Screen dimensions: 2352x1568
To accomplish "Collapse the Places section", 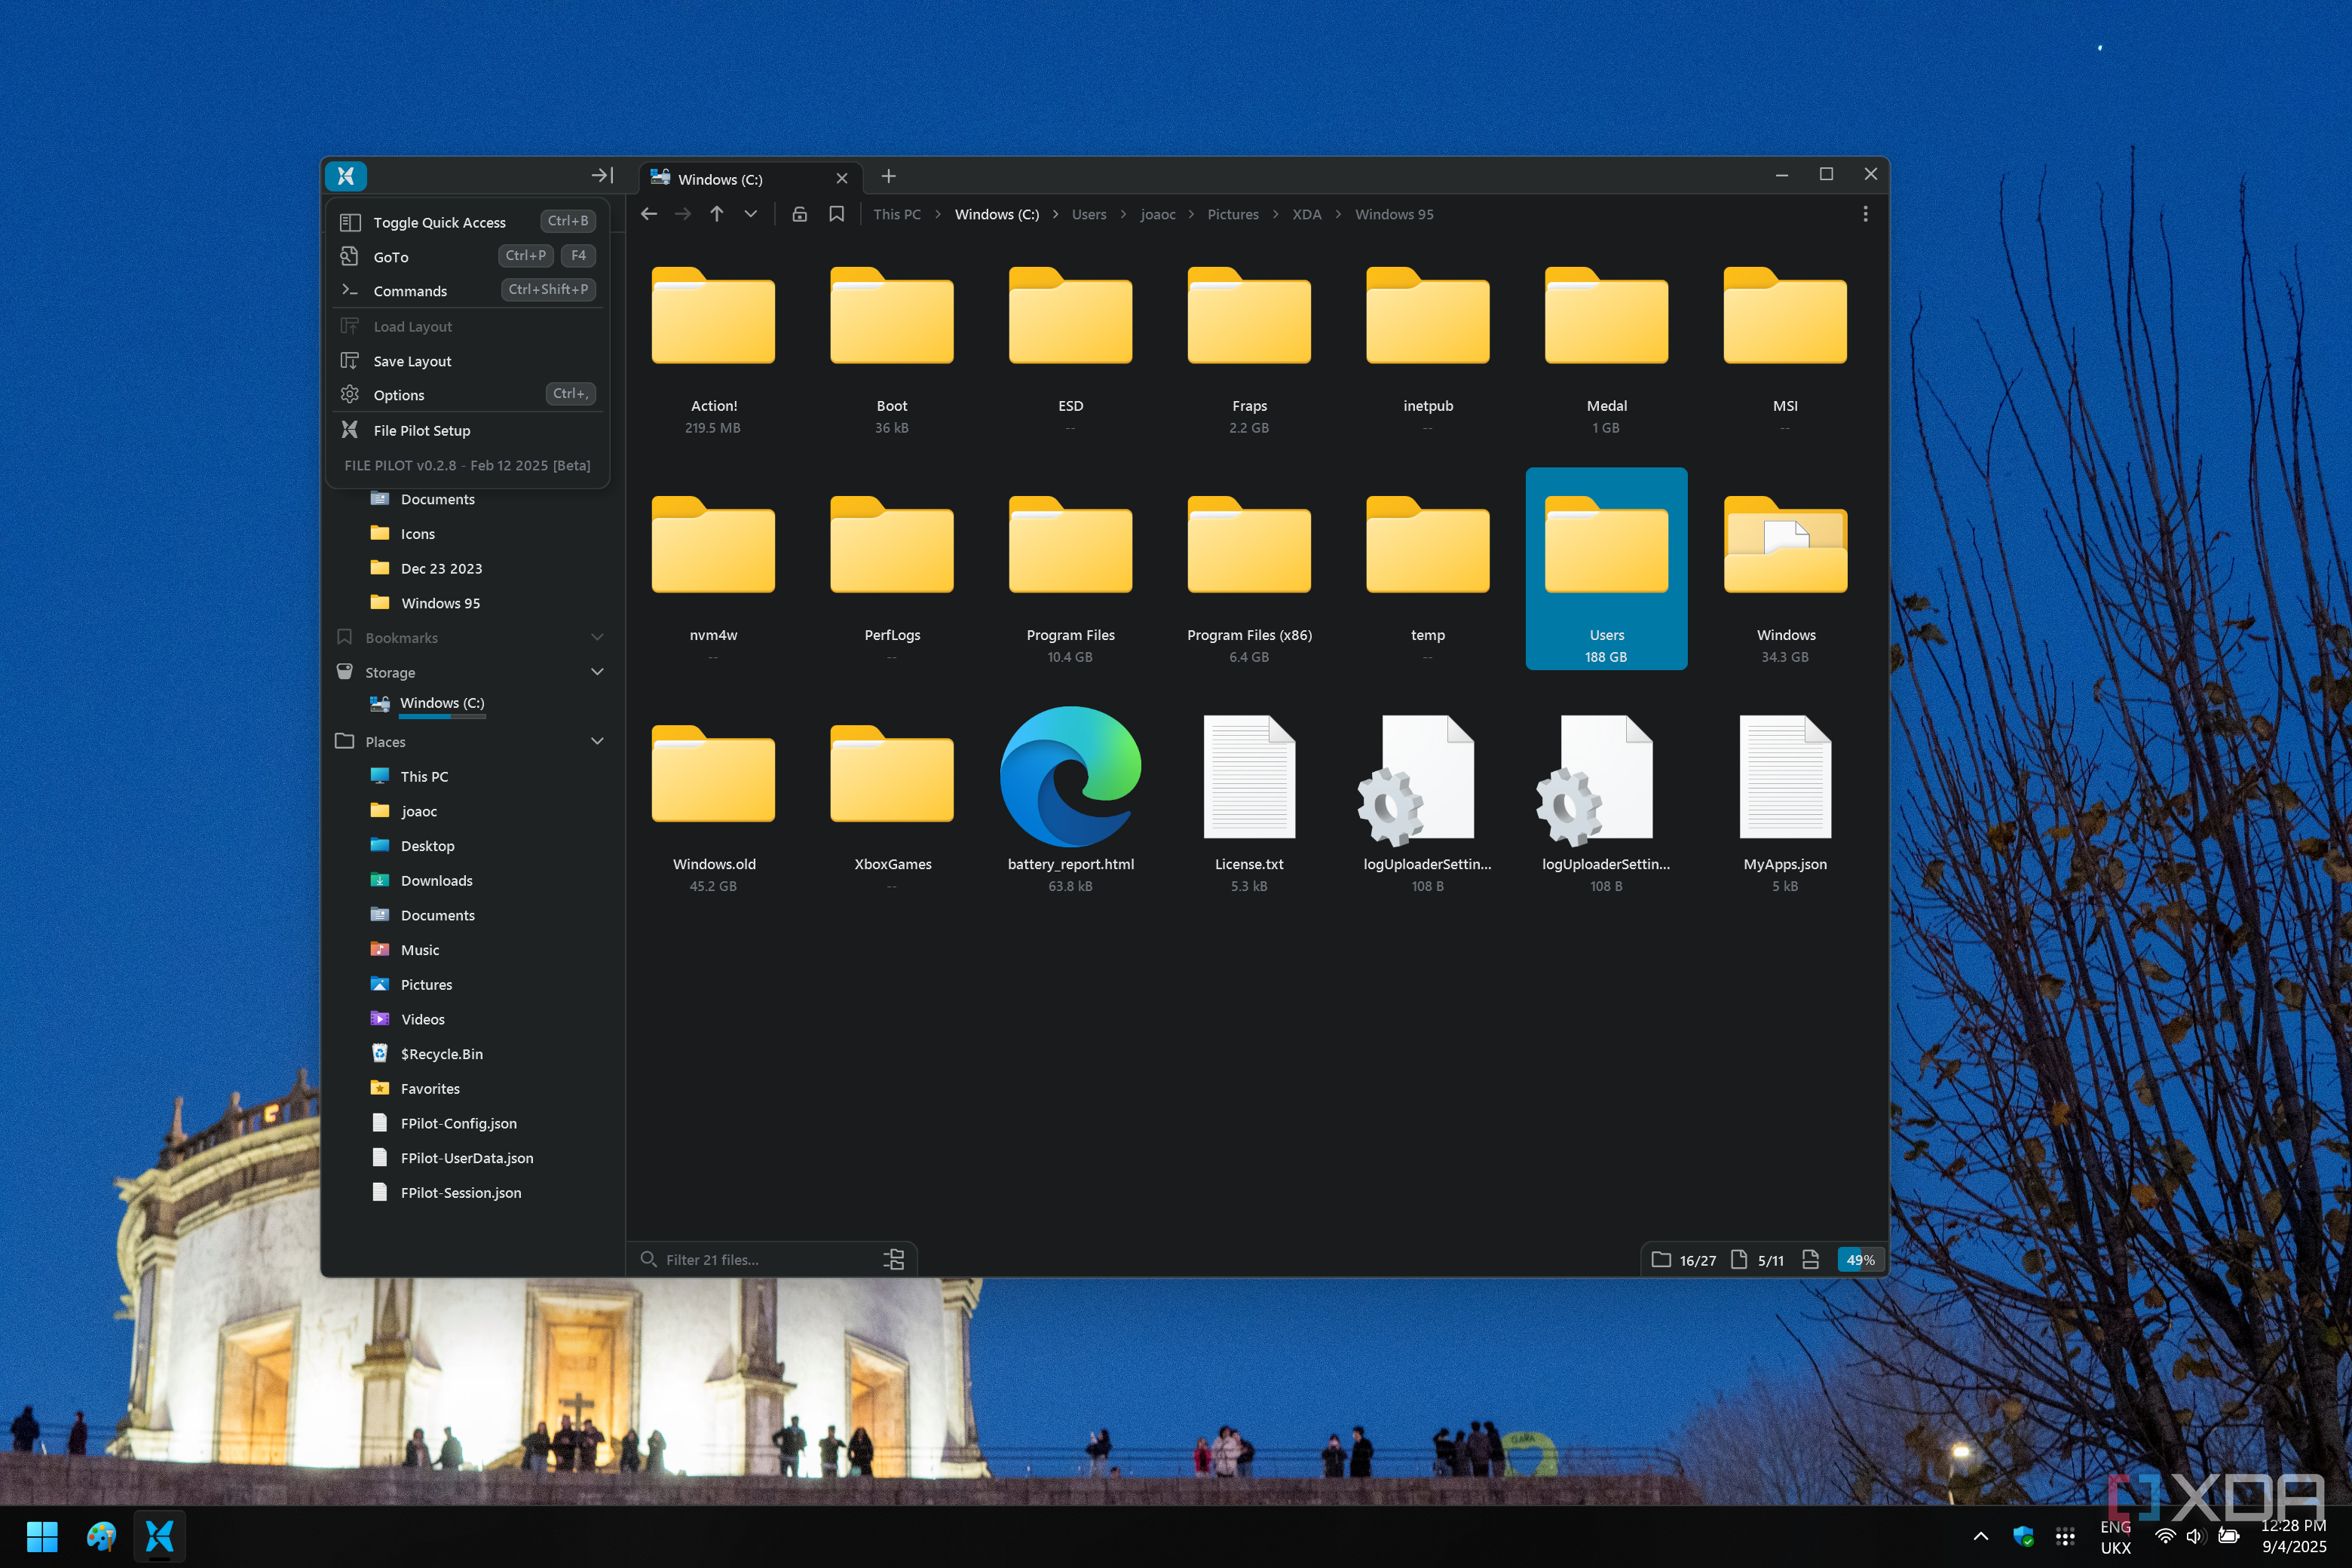I will click(x=597, y=741).
